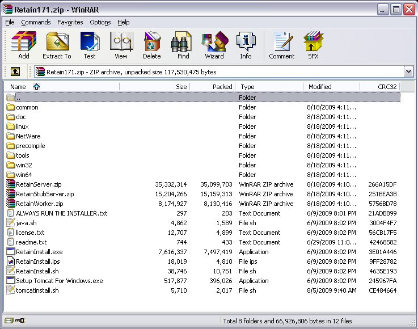Screen dimensions: 418x329
Task: Select the common folder icon
Action: coord(11,107)
